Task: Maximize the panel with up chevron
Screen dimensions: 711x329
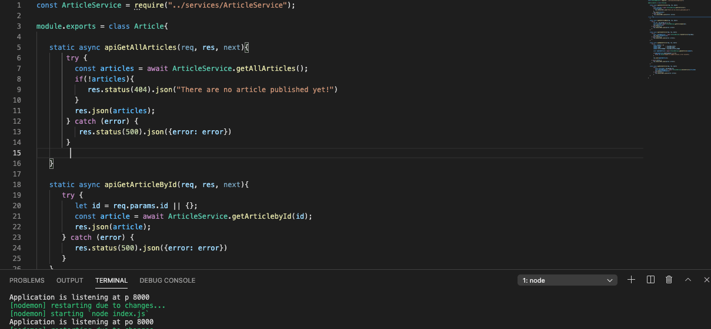Action: click(x=687, y=280)
